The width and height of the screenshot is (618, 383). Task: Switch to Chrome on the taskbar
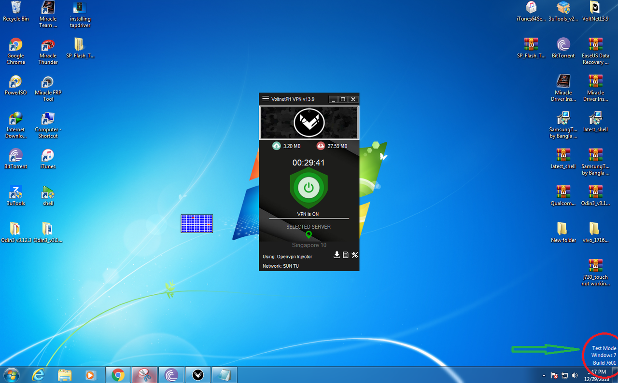(x=118, y=375)
